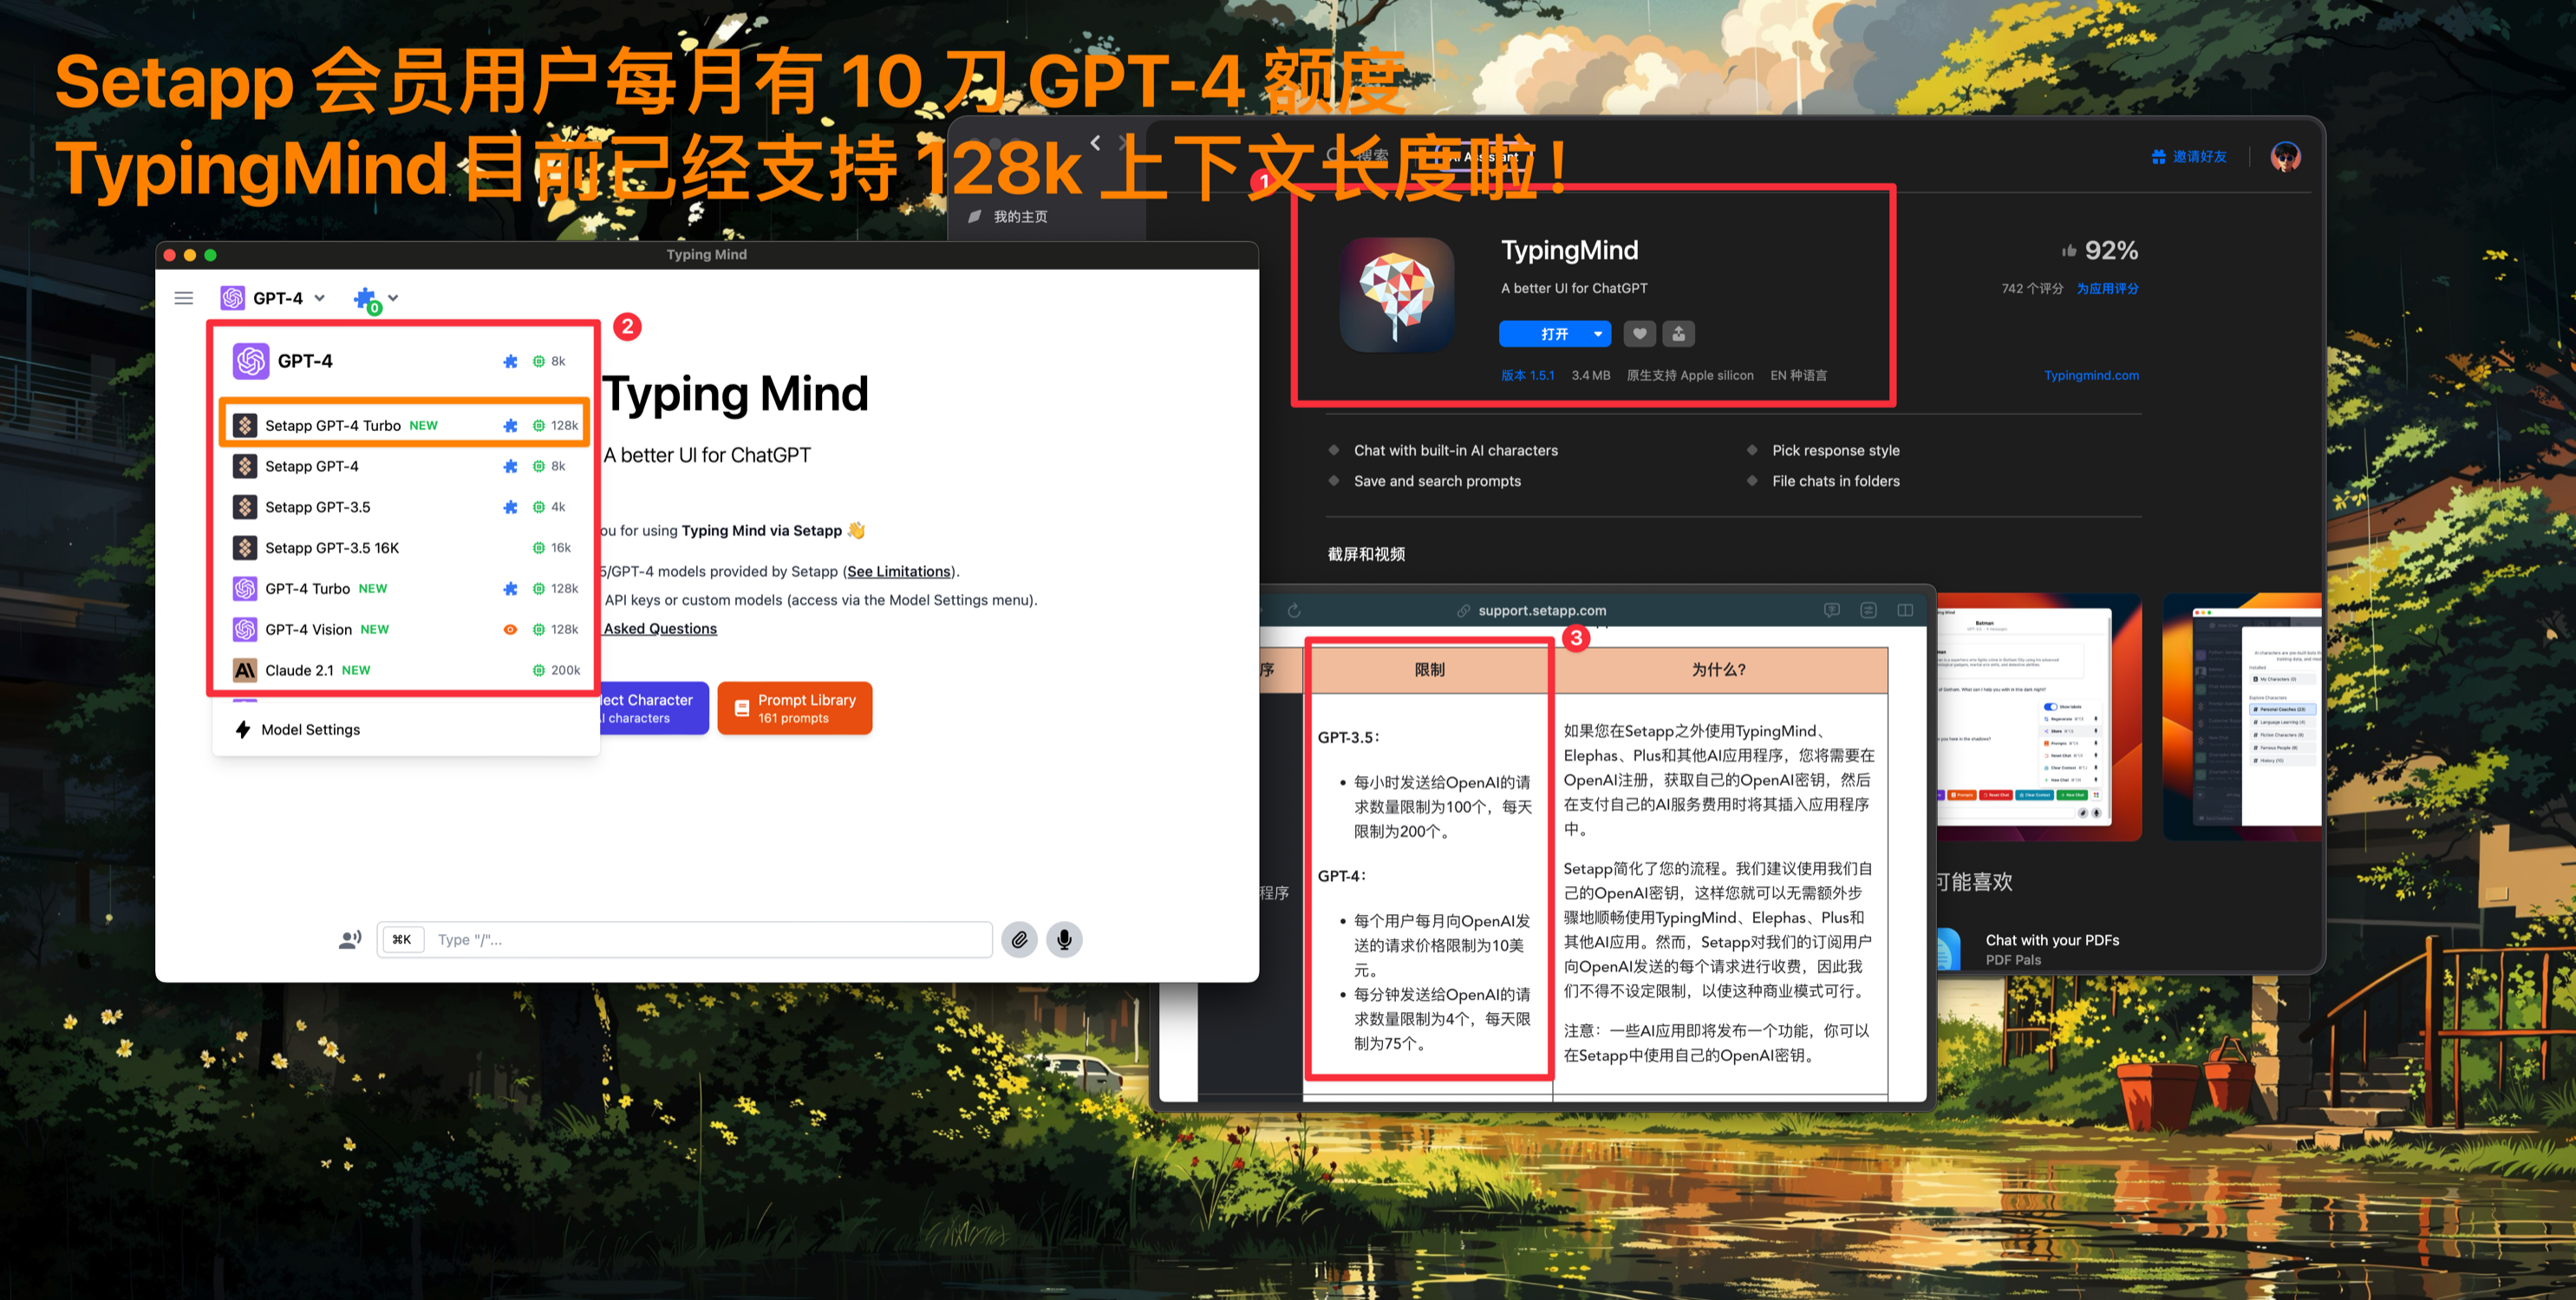Click the vision eye icon on GPT-4 Vision row

tap(510, 630)
